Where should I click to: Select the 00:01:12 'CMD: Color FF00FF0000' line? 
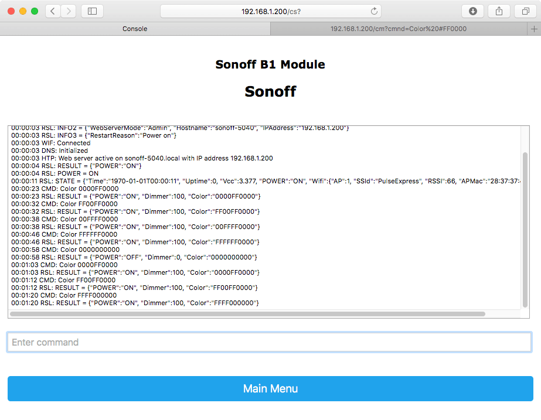pyautogui.click(x=63, y=280)
